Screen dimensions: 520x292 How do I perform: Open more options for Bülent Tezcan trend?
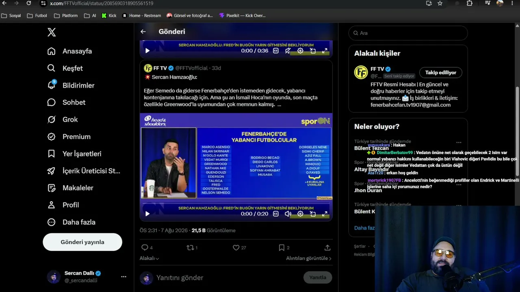coord(459,142)
